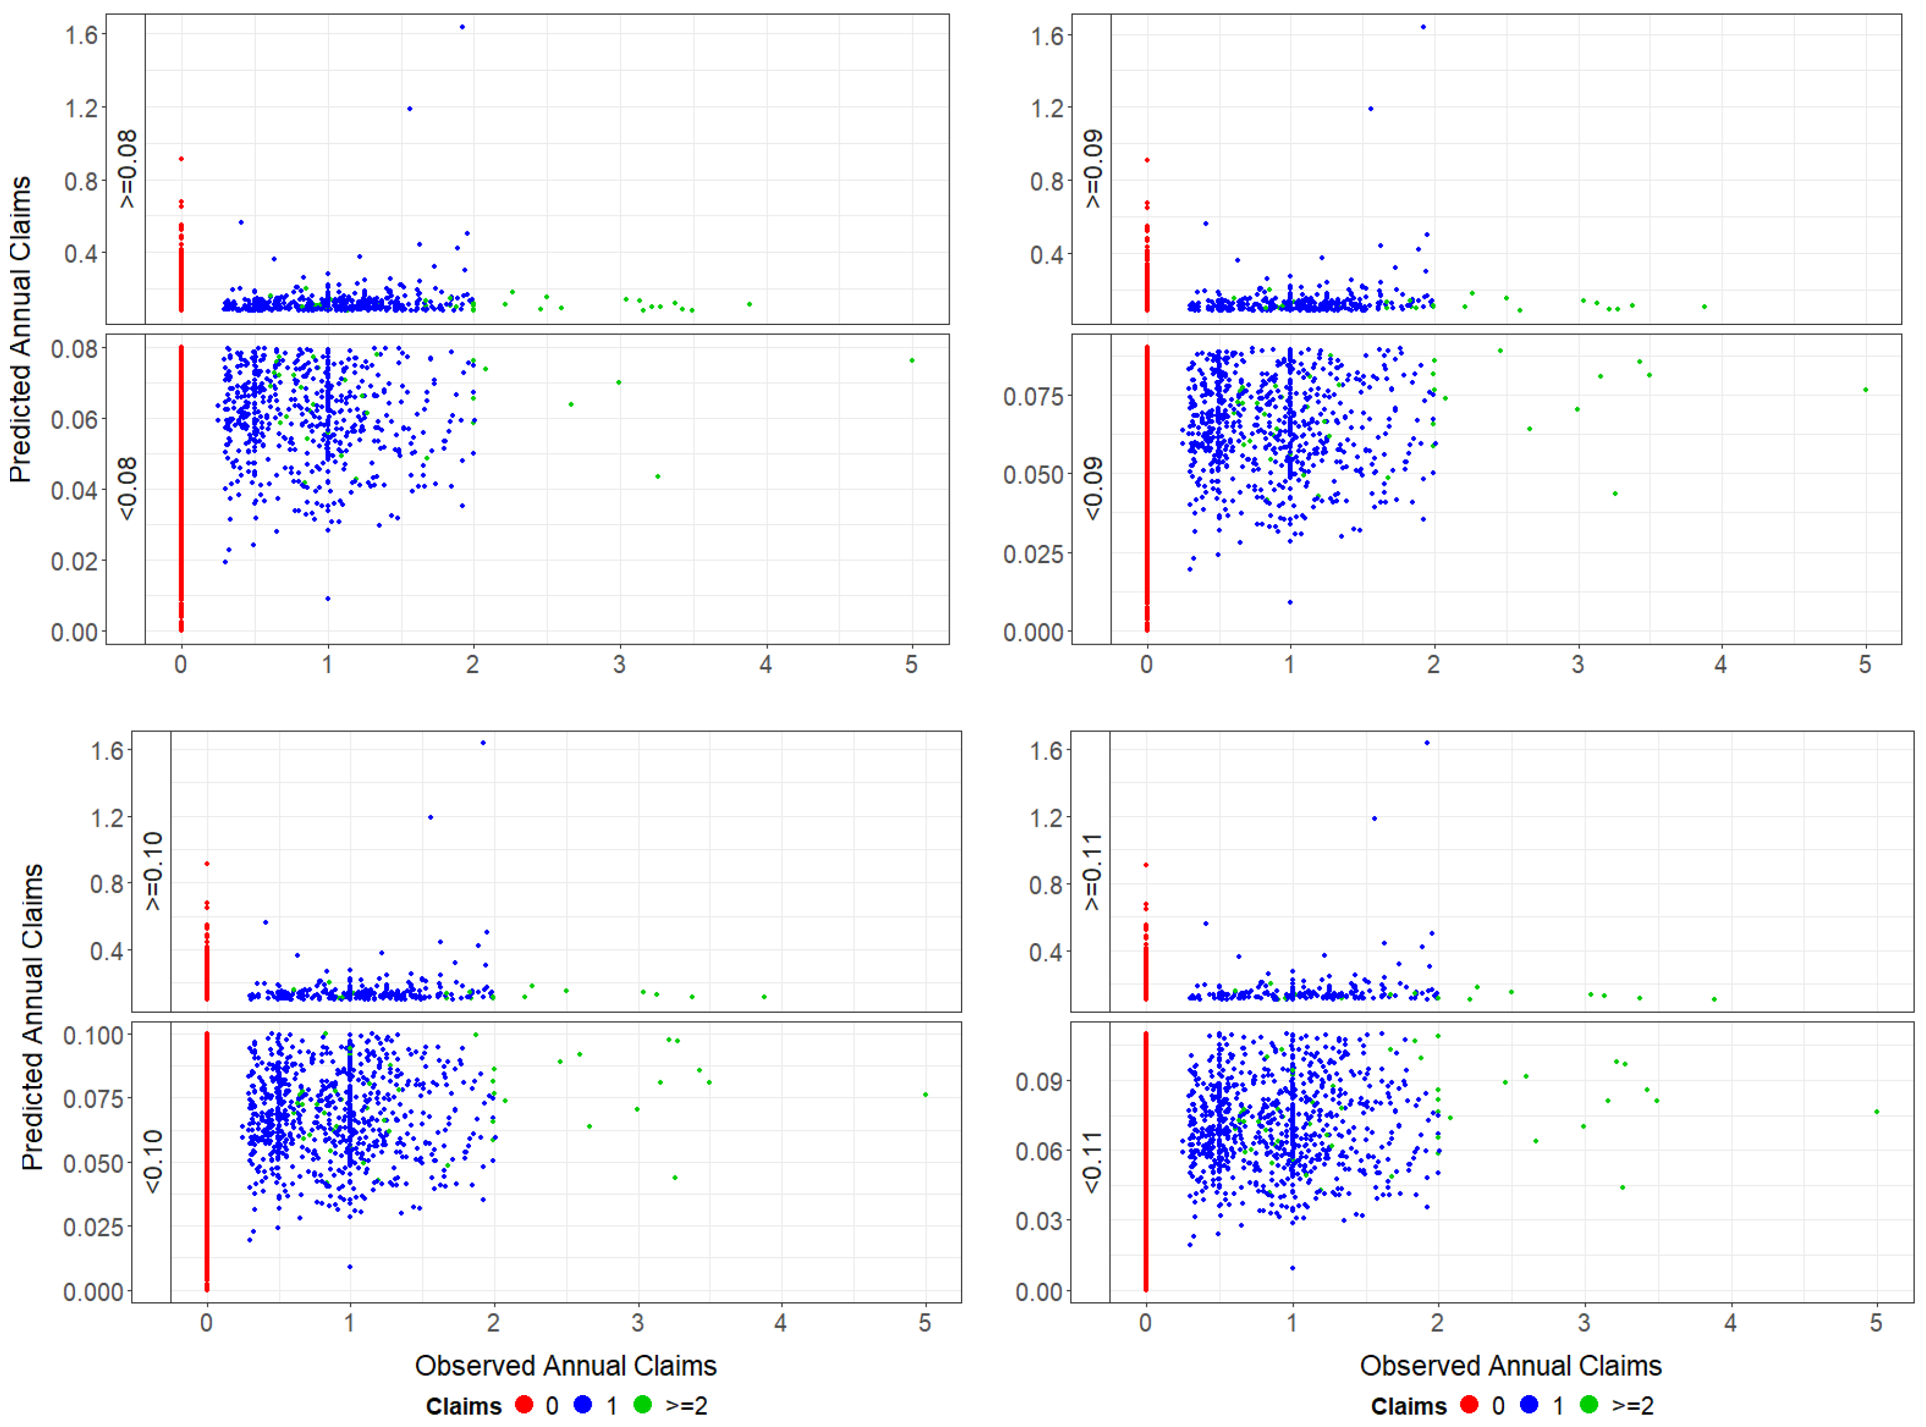Click the green legend dot in right legend
Screen dimensions: 1926x1427
(1589, 1405)
